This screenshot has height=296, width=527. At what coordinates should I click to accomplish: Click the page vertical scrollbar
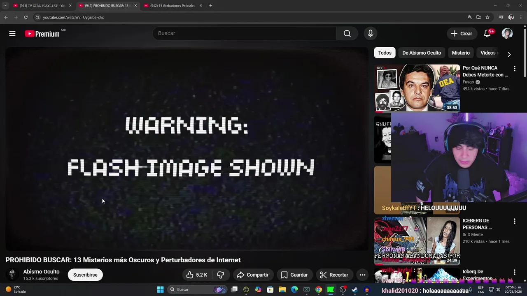click(525, 53)
